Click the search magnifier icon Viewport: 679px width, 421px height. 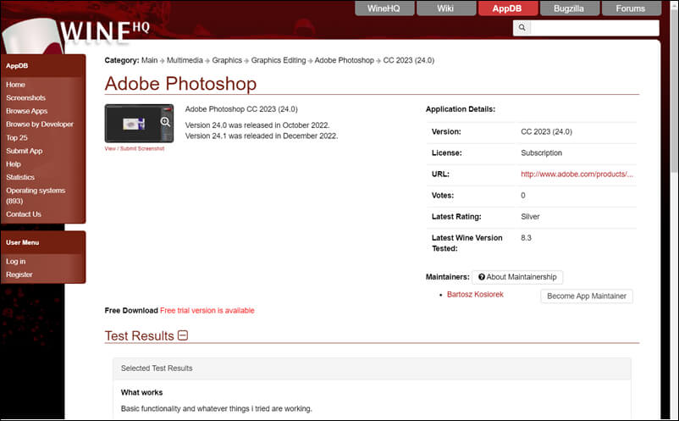(522, 28)
